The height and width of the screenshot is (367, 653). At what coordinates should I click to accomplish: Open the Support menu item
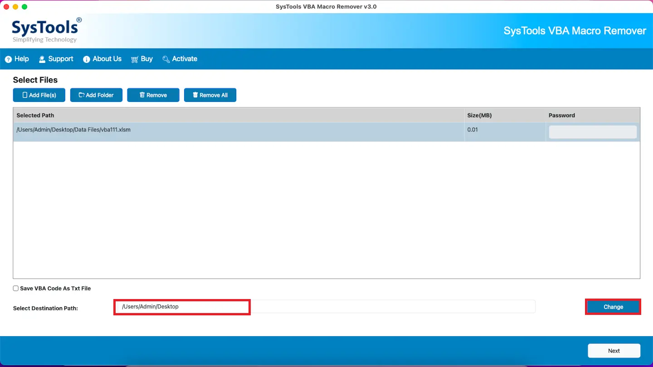56,59
